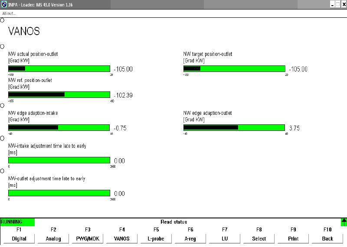Go back with F10 Back button
Image resolution: width=347 pixels, height=247 pixels.
[327, 239]
